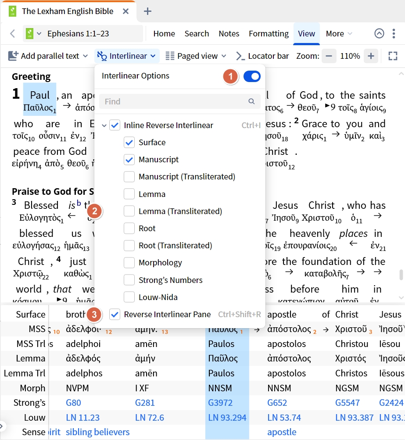The height and width of the screenshot is (440, 405).
Task: Click the Ephesians 1:1–23 reference box
Action: click(83, 34)
